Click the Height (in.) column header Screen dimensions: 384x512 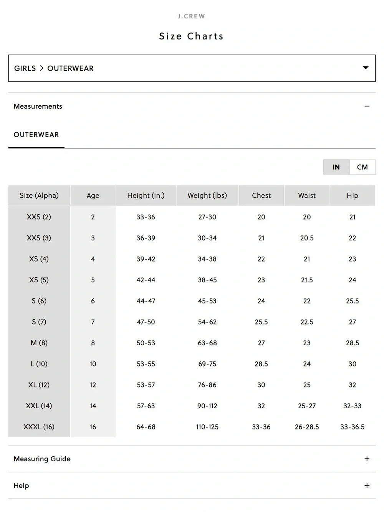coord(146,196)
